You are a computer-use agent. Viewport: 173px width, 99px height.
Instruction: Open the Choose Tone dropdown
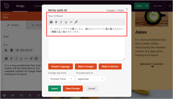click(61, 79)
